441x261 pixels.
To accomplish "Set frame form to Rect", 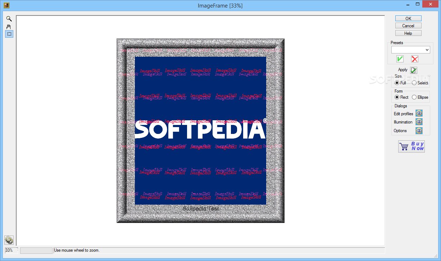I will tap(397, 97).
